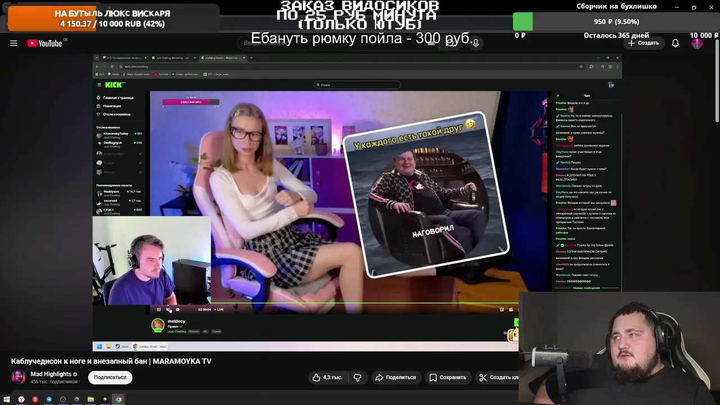Open the Kick bookmark in bookmarks bar
Image resolution: width=720 pixels, height=405 pixels.
[x=100, y=74]
